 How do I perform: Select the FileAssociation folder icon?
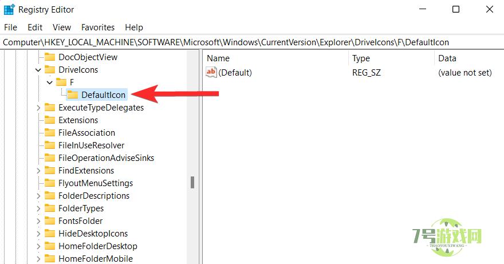[50, 132]
